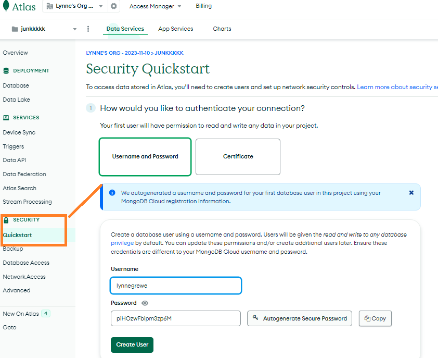This screenshot has width=438, height=358.
Task: Open the Charts tab
Action: pyautogui.click(x=222, y=29)
